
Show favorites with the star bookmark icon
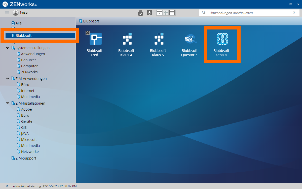pos(150,13)
